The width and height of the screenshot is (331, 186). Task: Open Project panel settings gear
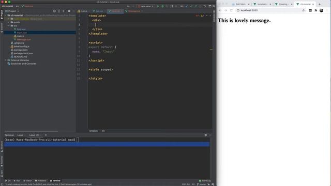[x=69, y=11]
